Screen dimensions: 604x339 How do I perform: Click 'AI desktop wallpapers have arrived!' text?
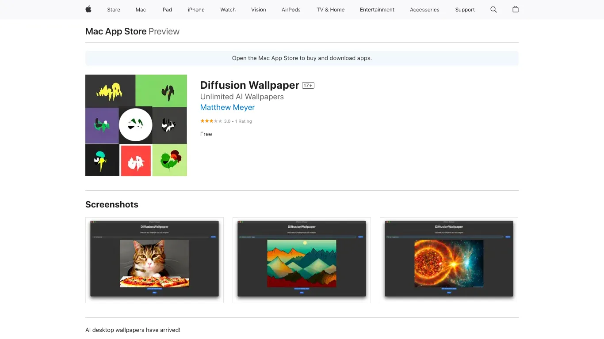click(133, 330)
